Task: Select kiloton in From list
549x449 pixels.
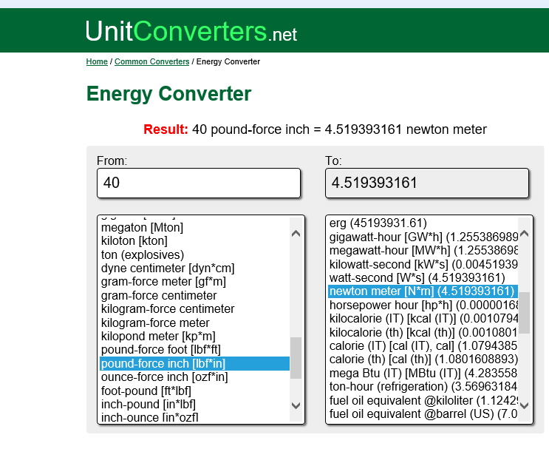Action: coord(134,242)
